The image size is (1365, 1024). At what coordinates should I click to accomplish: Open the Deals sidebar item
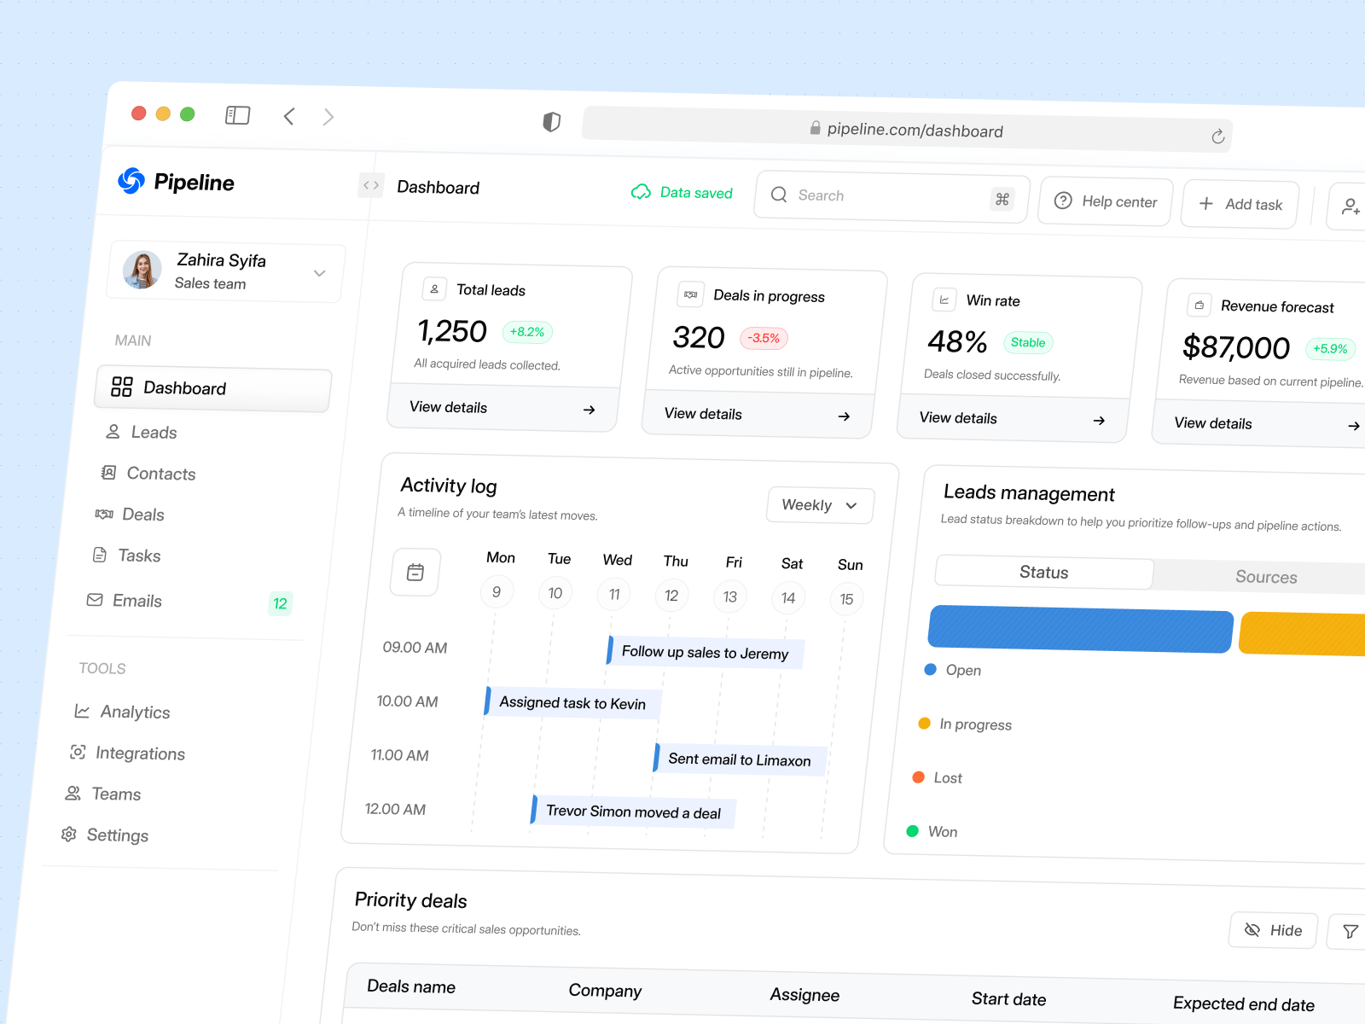tap(130, 515)
